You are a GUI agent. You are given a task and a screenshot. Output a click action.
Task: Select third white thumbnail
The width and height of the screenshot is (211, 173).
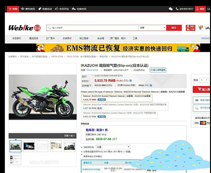coord(43,146)
